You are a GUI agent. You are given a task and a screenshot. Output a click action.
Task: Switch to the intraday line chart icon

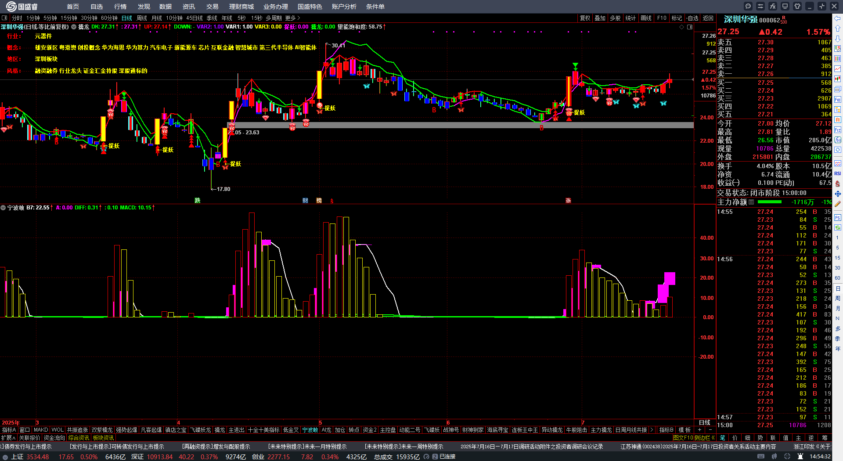click(838, 69)
